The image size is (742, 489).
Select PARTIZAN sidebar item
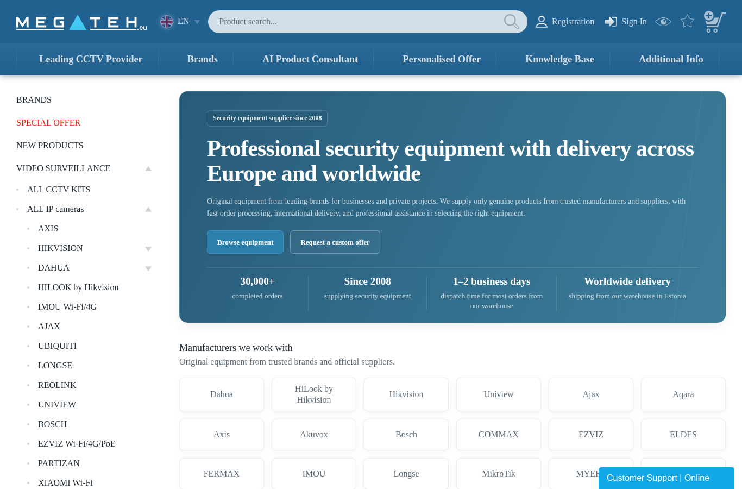[x=59, y=463]
